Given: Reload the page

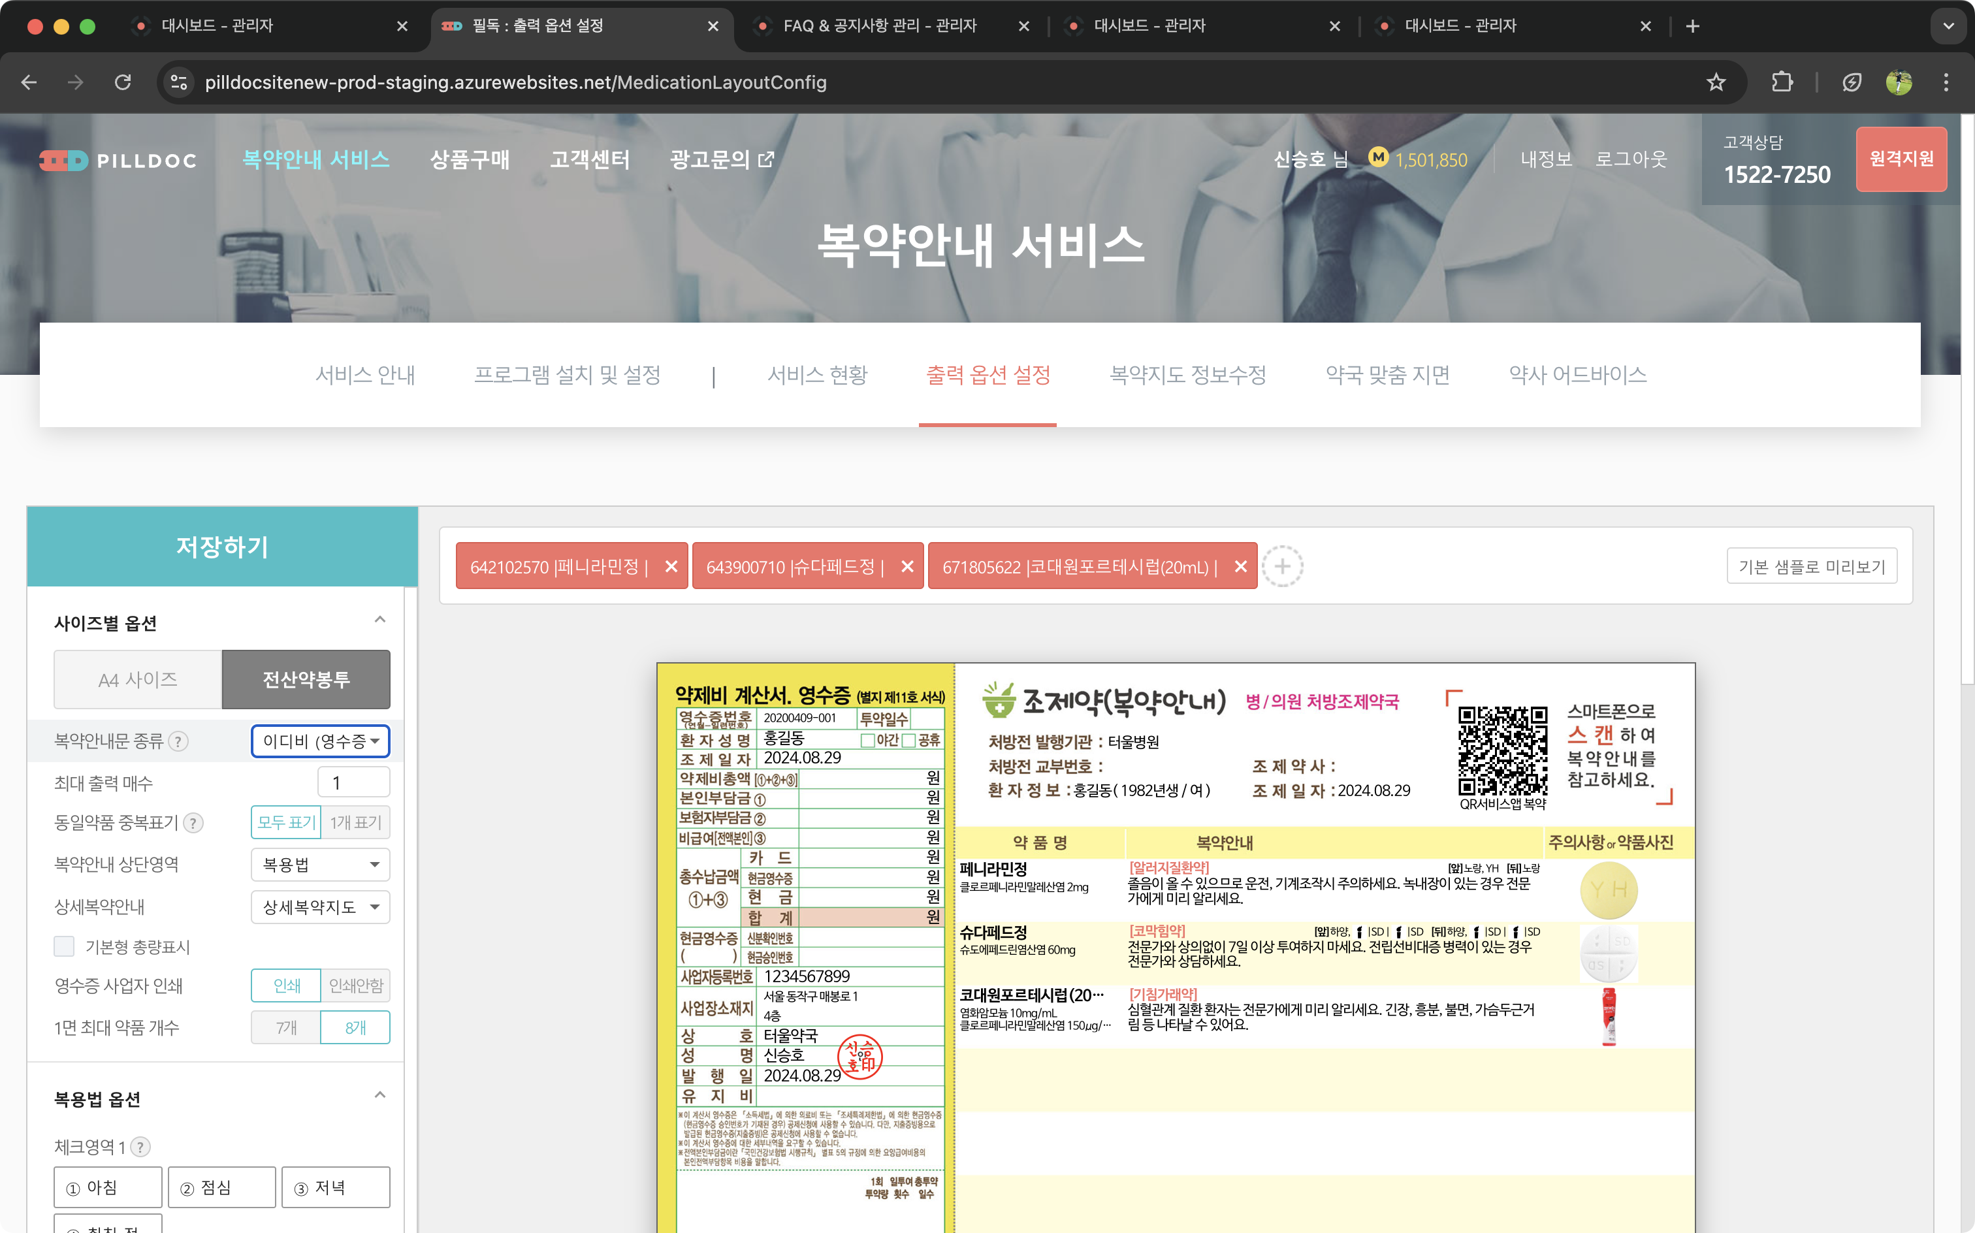Looking at the screenshot, I should point(123,82).
